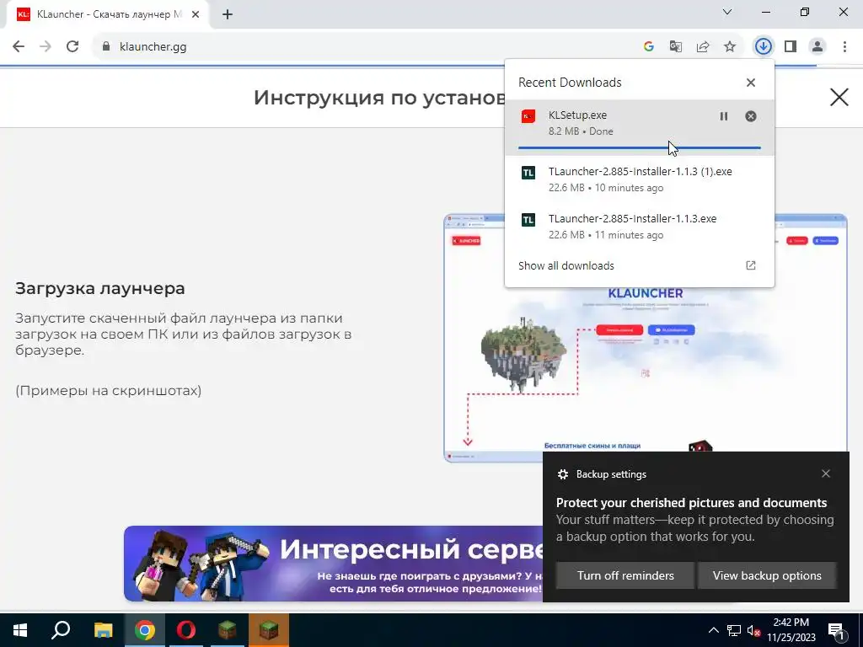Open the taskbar clock showing 2:42 PM
863x647 pixels.
click(x=791, y=630)
